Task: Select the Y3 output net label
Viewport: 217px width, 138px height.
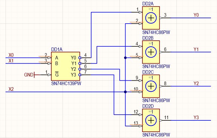Action: pyautogui.click(x=196, y=117)
